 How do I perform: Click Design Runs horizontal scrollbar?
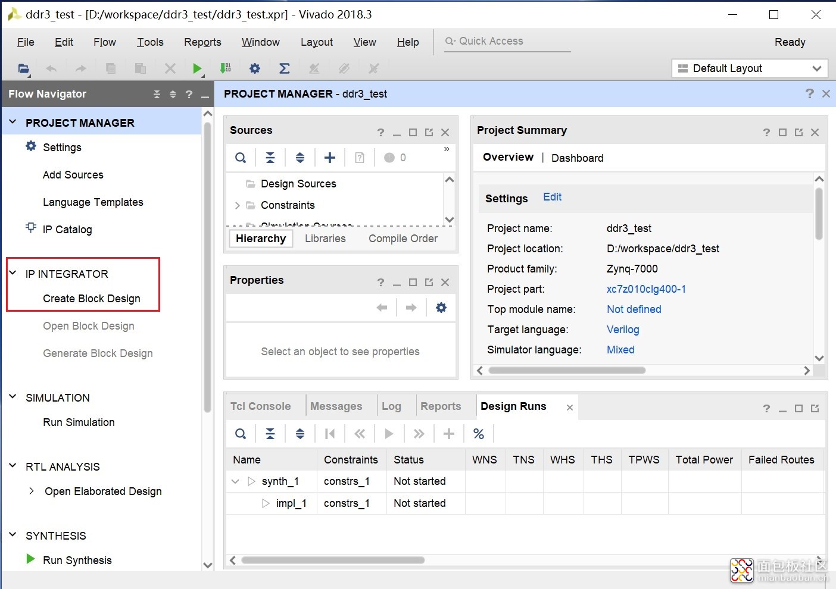coord(333,560)
